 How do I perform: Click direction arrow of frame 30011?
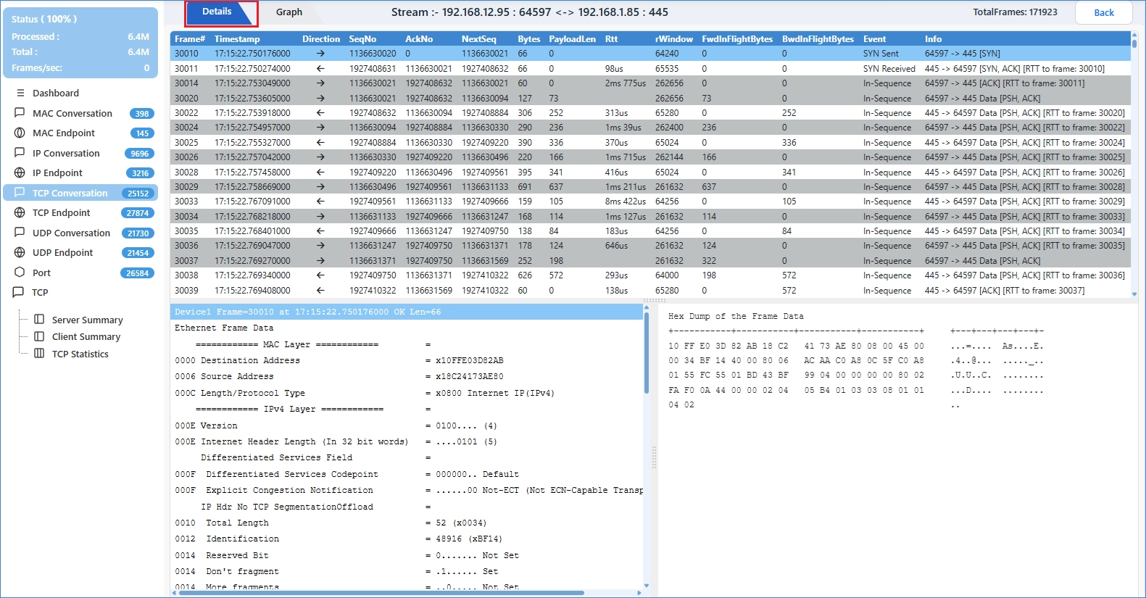point(320,68)
